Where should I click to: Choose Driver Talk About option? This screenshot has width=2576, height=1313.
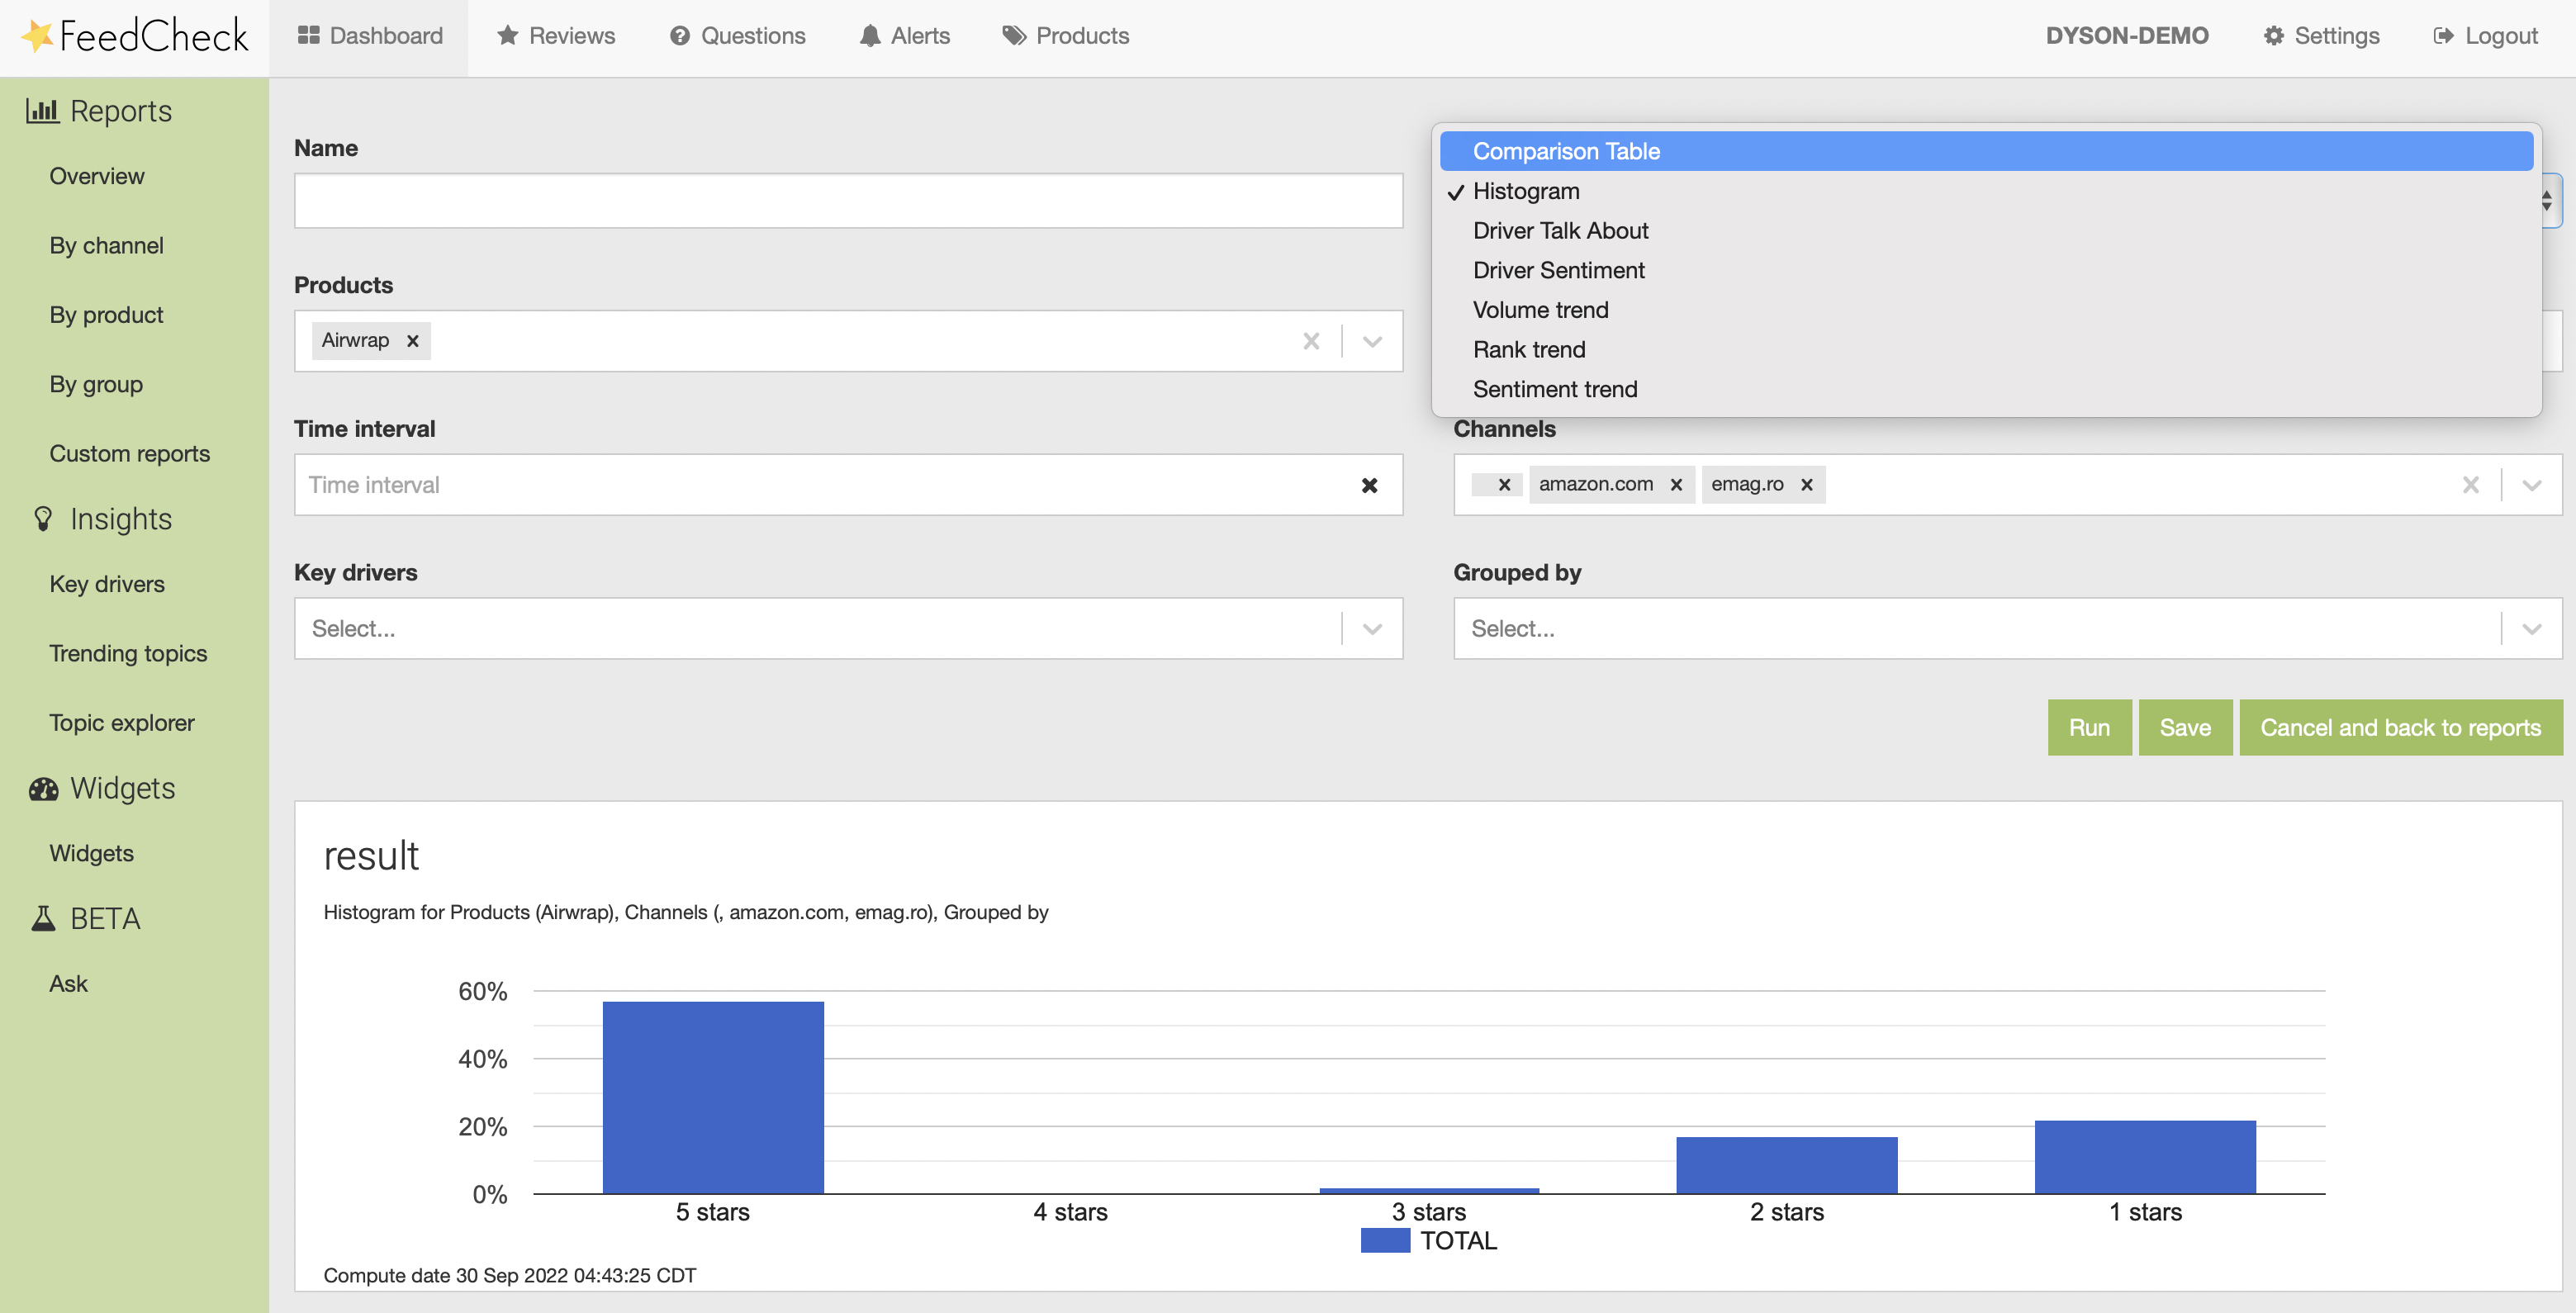point(1986,231)
